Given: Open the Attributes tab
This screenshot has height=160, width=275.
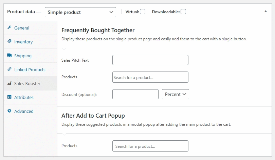Looking at the screenshot, I should [30, 97].
